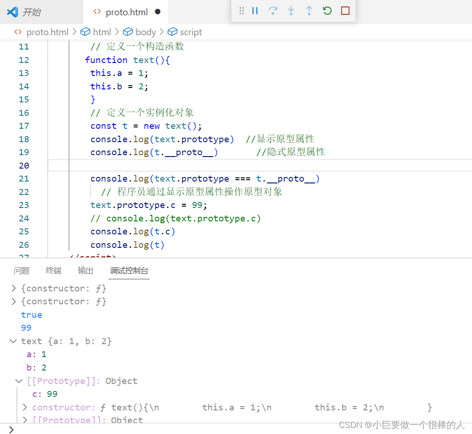Select body in the breadcrumb path
The height and width of the screenshot is (434, 472).
[146, 32]
